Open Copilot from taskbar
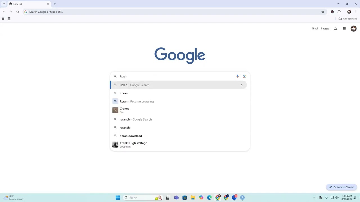The image size is (360, 202). tap(201, 198)
